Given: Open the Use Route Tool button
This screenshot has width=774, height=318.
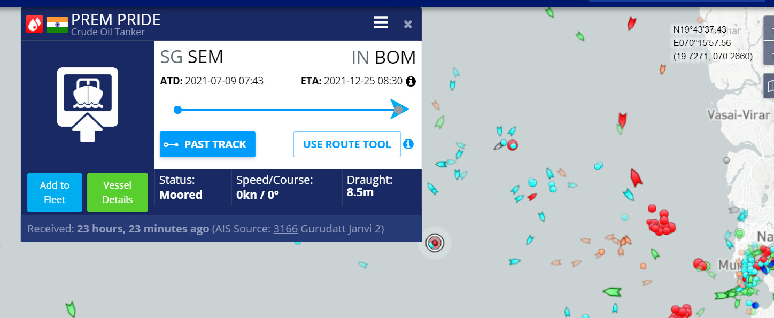Looking at the screenshot, I should point(347,144).
